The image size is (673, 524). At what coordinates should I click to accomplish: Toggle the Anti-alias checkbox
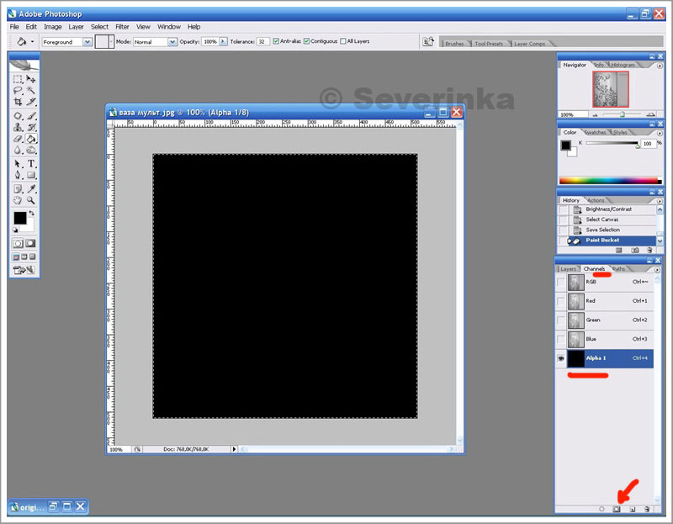[x=274, y=41]
